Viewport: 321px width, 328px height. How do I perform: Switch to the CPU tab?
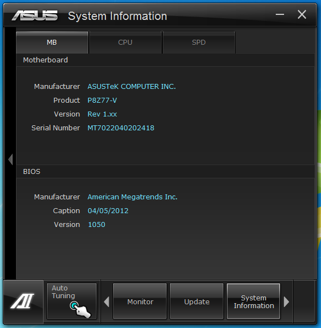125,43
